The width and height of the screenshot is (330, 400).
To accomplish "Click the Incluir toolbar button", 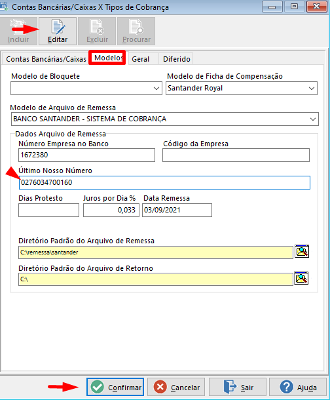I will pyautogui.click(x=18, y=31).
